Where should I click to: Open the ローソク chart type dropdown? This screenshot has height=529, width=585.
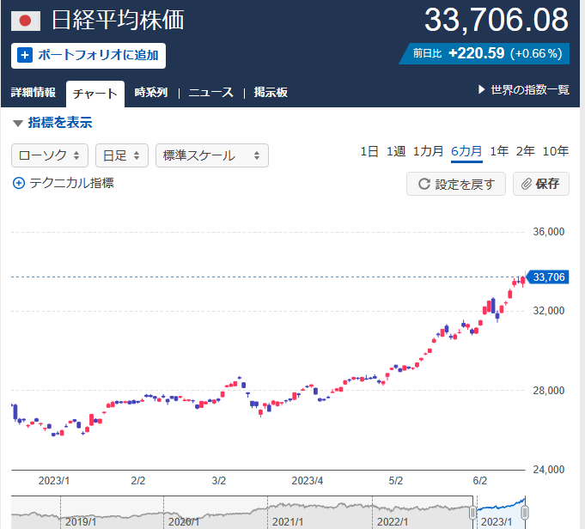tap(49, 155)
